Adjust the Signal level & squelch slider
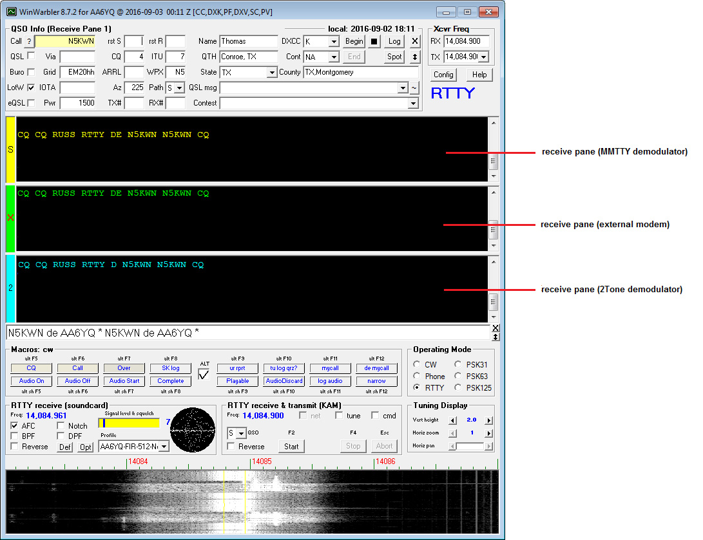The height and width of the screenshot is (540, 703). 129,422
